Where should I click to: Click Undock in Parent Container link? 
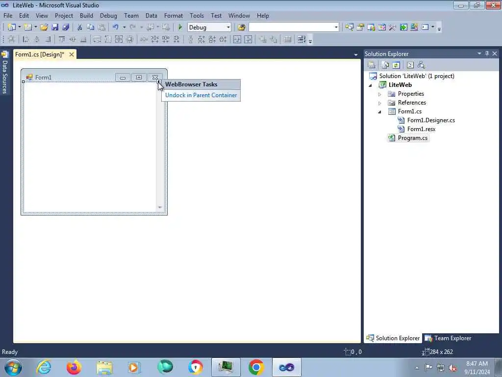coord(201,95)
